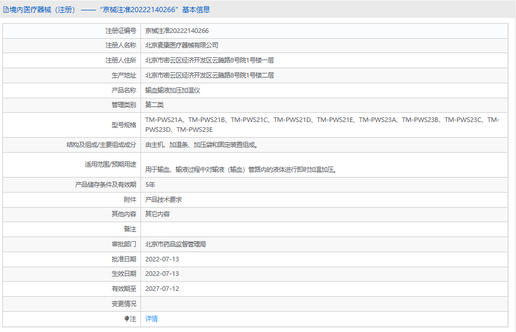Screen dimensions: 516x332
Task: Click the 结构及组成/主要组成成分 row label
Action: (x=101, y=145)
